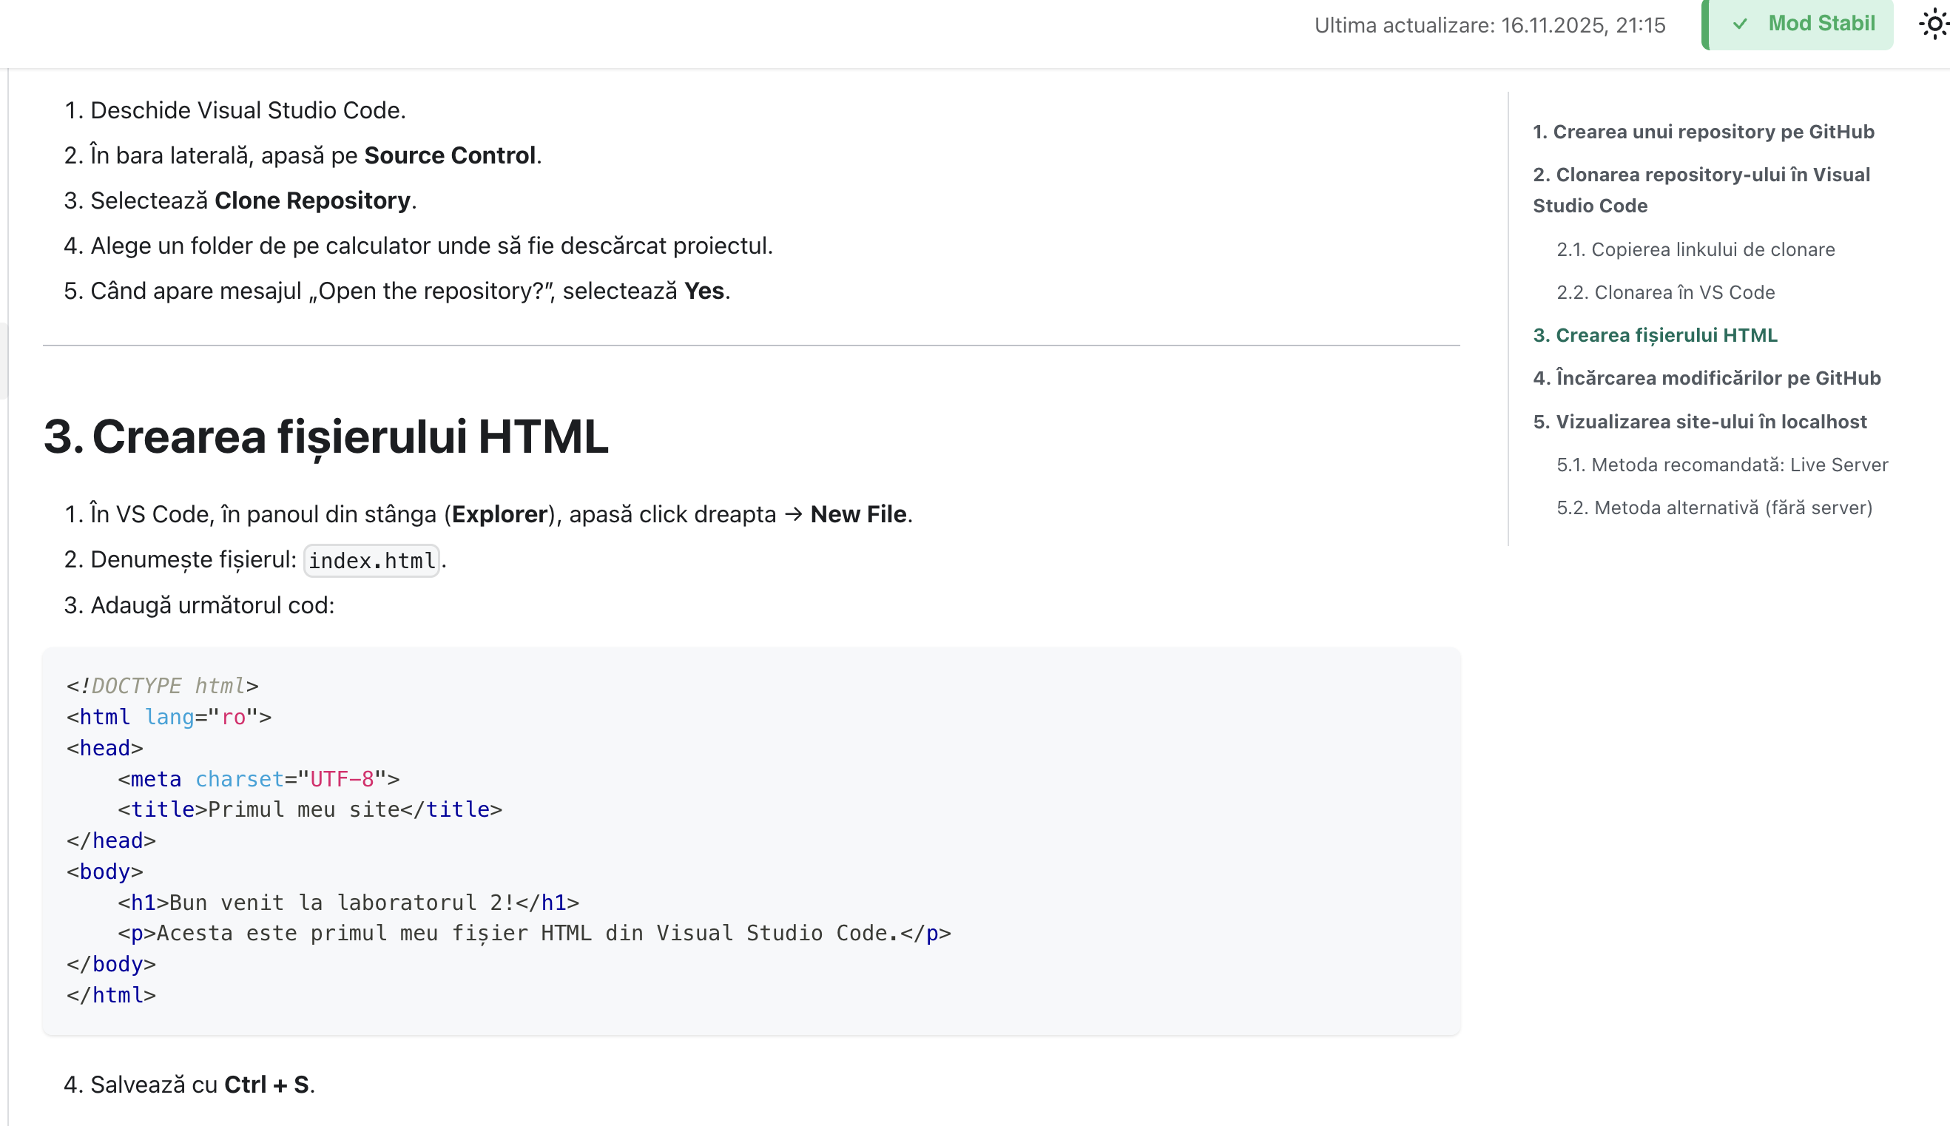Navigate to 'Clonarea repository-ului în Visual Studio Code'
1950x1126 pixels.
pos(1700,189)
